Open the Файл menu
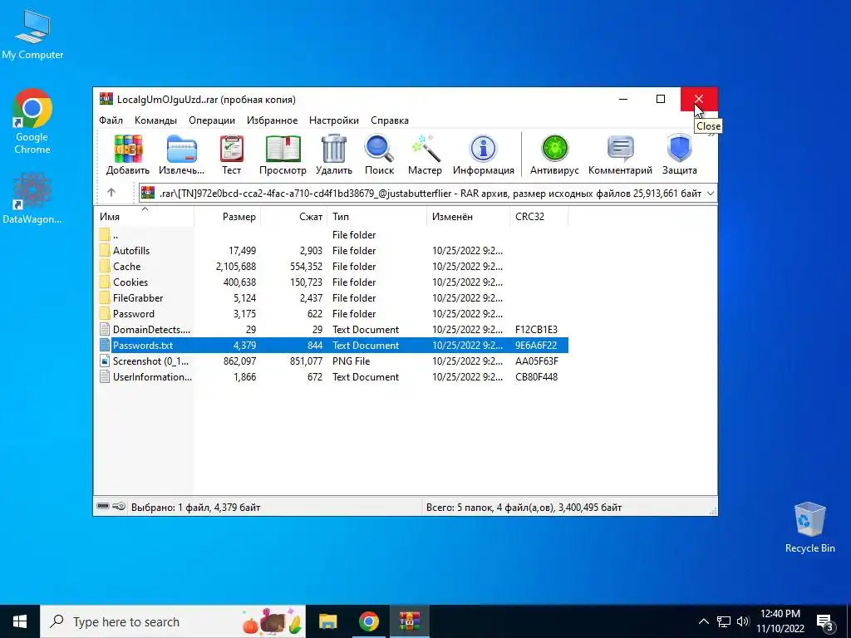 pos(111,120)
